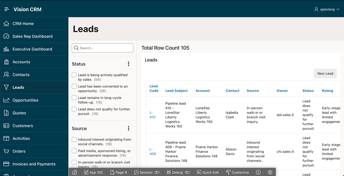344x176 pixels.
Task: Click the developer toolbar info icon
Action: tap(258, 172)
